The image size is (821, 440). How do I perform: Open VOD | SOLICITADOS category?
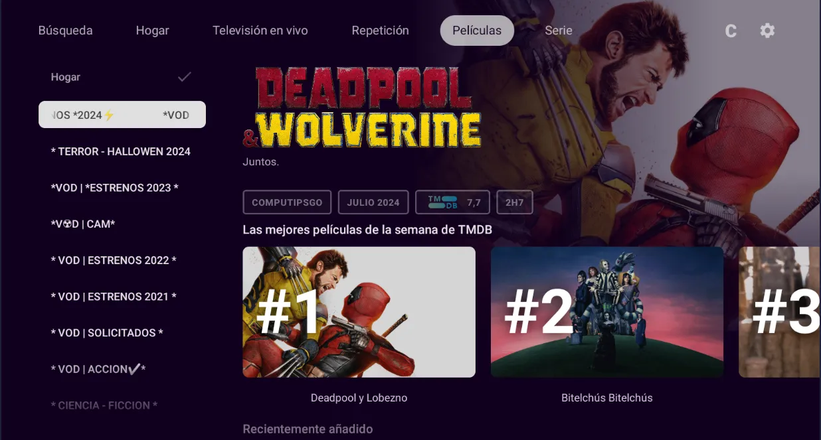click(x=107, y=333)
